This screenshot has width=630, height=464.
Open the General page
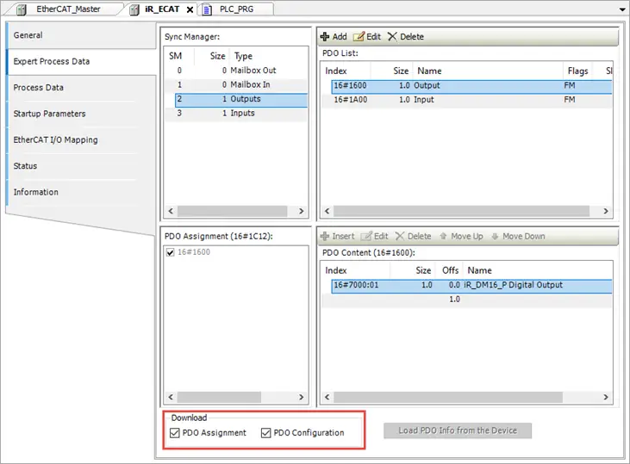tap(82, 35)
